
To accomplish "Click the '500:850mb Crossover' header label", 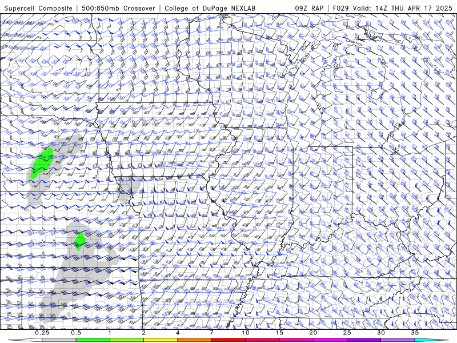I will [119, 9].
